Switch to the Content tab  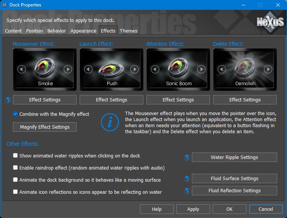(x=13, y=31)
